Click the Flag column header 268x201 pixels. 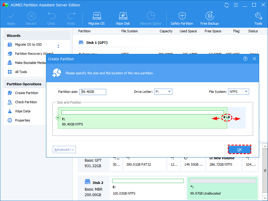[x=236, y=31]
